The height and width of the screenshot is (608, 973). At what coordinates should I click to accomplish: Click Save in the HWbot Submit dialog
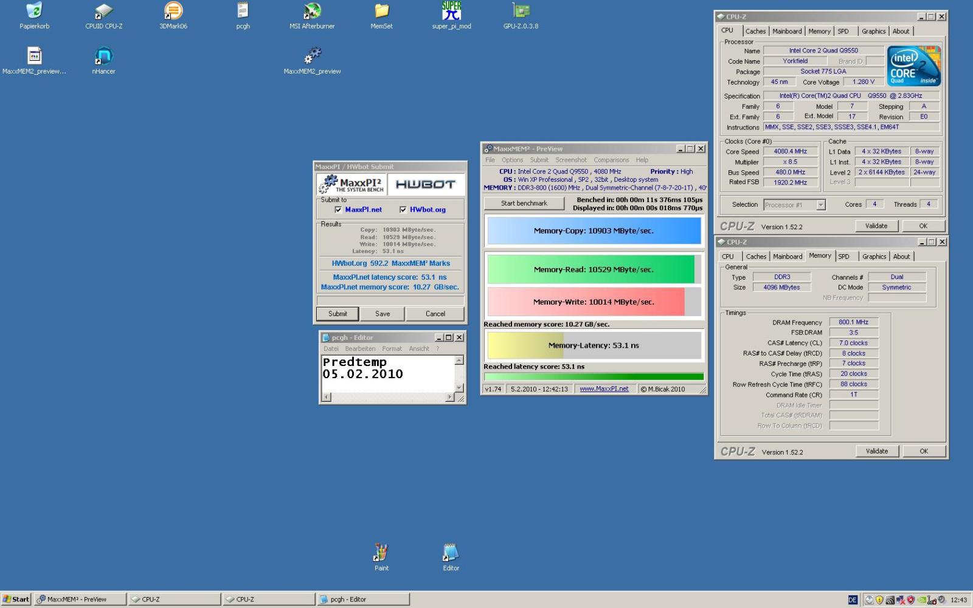pyautogui.click(x=383, y=314)
